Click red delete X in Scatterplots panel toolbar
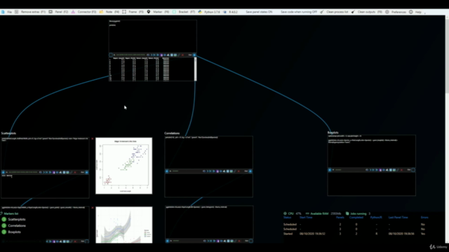The height and width of the screenshot is (252, 449). (x=75, y=172)
